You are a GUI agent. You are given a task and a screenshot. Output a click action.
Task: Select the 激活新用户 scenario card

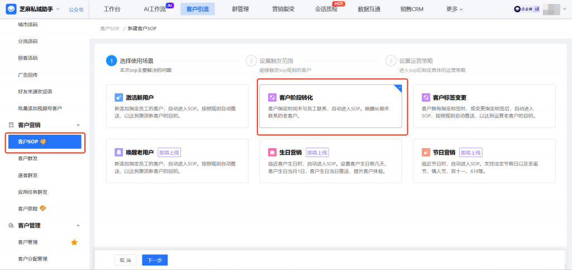click(x=177, y=106)
